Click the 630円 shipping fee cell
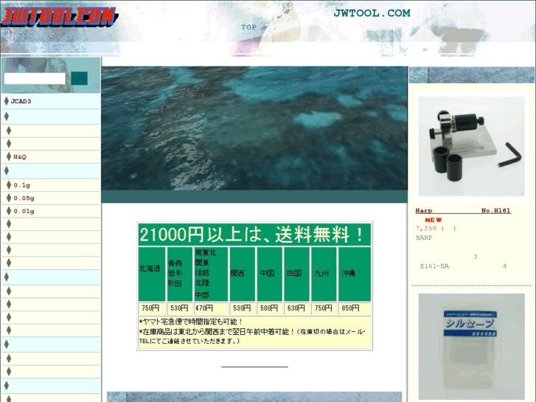This screenshot has width=536, height=402. (x=296, y=308)
